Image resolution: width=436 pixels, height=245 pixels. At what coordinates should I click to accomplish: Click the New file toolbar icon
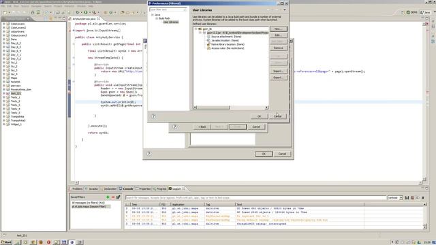5,12
